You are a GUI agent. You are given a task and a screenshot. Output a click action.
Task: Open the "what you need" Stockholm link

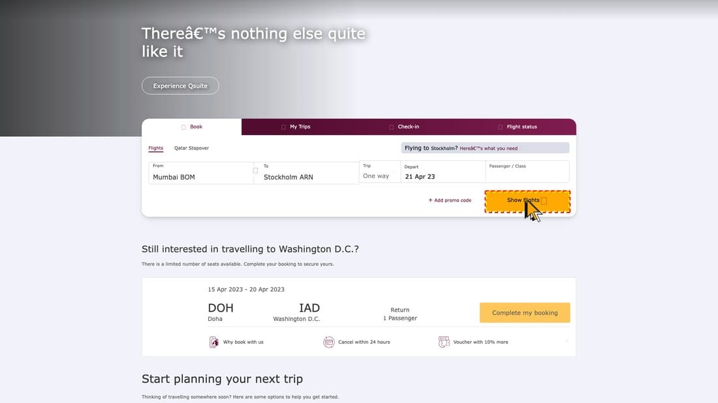(x=488, y=149)
